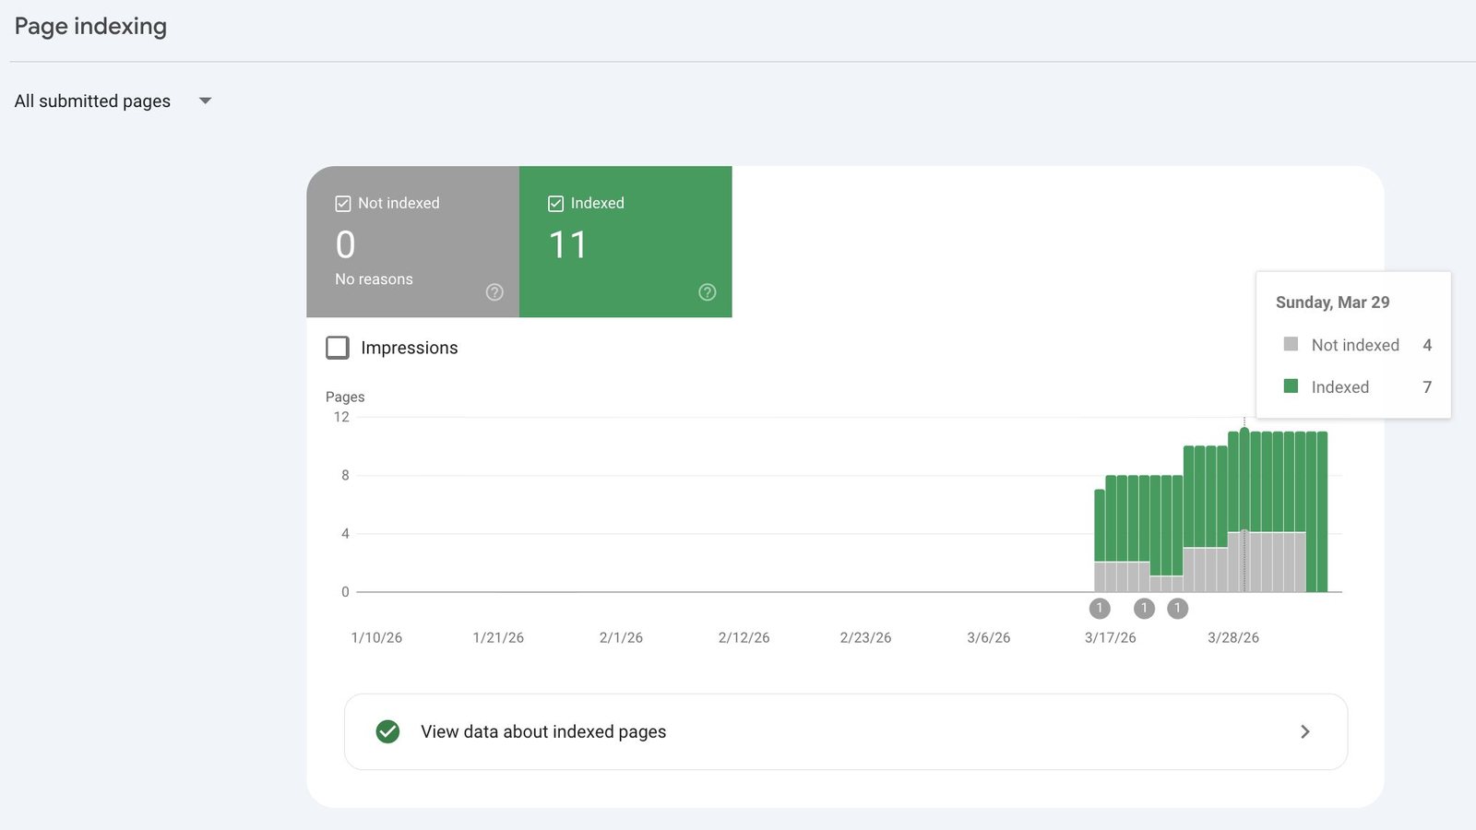Select the rightmost annotation marker under the chart

click(1177, 609)
